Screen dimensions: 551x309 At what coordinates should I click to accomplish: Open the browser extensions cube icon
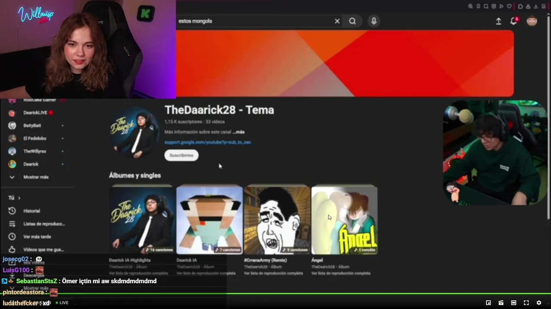[520, 6]
